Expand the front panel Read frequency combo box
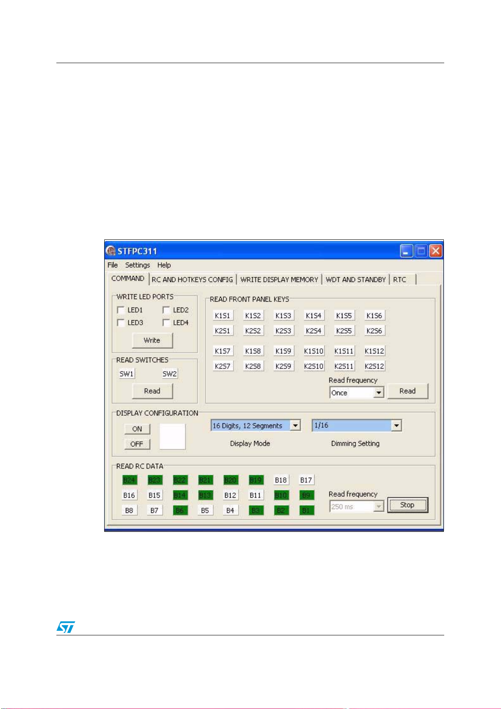This screenshot has width=501, height=709. (x=357, y=393)
